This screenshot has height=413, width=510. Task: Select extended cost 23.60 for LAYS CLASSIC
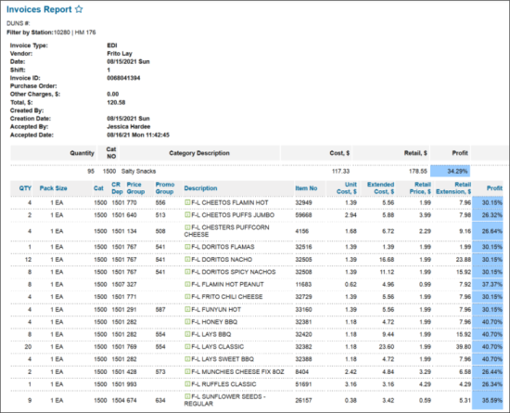[x=387, y=346]
